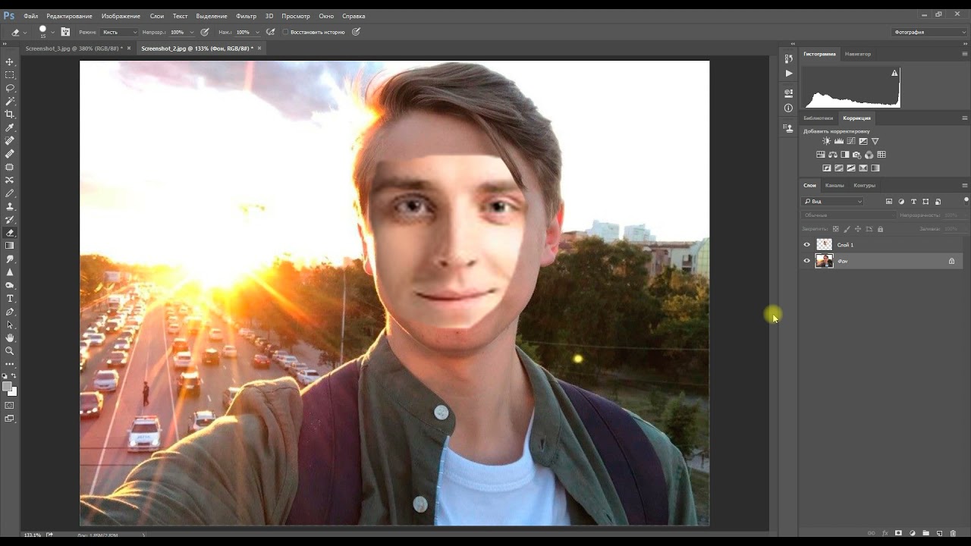Click the foreground color swatch

pyautogui.click(x=7, y=387)
